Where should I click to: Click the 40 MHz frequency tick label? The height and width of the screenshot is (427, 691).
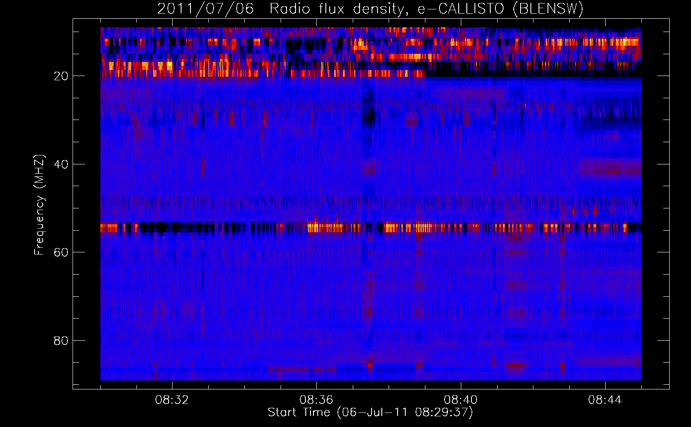(x=61, y=164)
